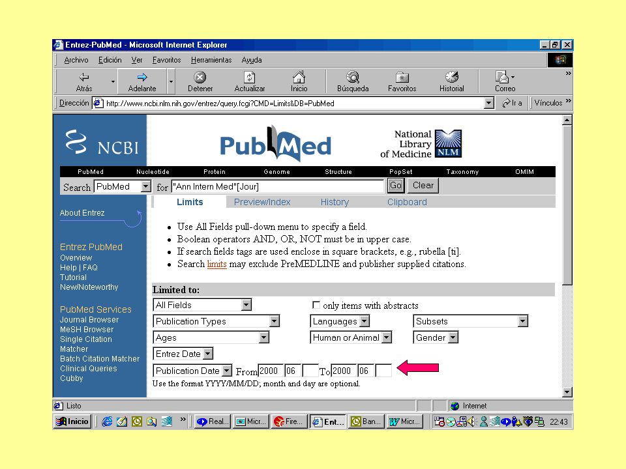Viewport: 626px width, 469px height.
Task: Stop page loading with Detener
Action: tap(200, 82)
